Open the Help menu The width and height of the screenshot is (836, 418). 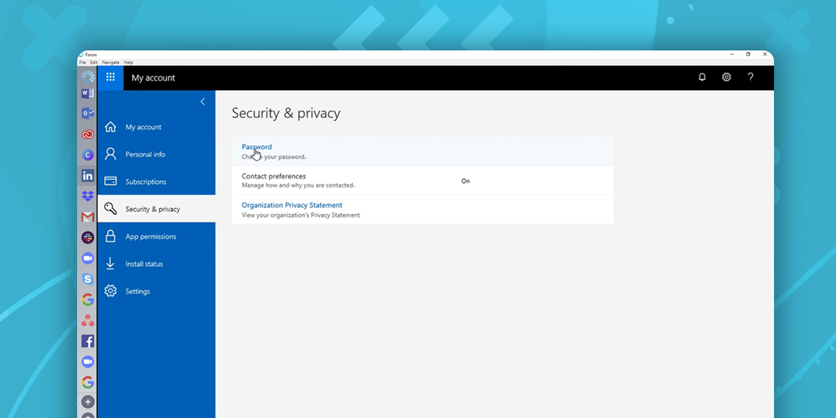(x=128, y=63)
